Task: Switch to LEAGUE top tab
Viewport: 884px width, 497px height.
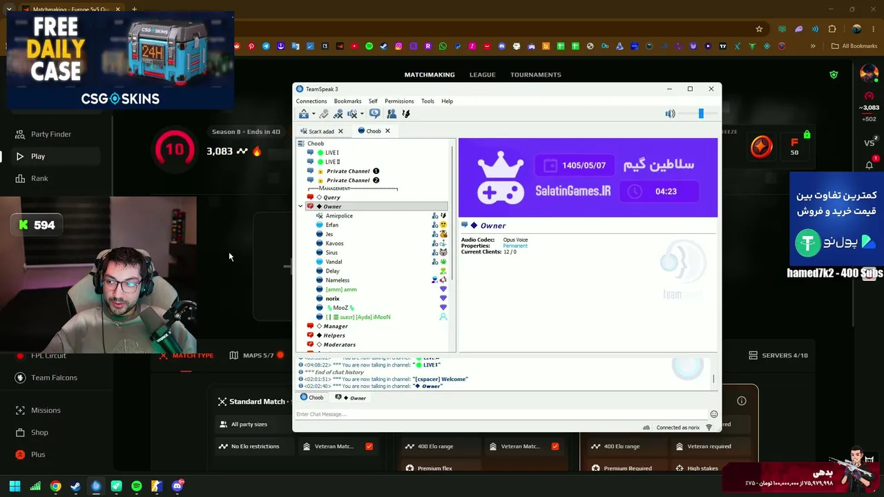Action: [482, 75]
